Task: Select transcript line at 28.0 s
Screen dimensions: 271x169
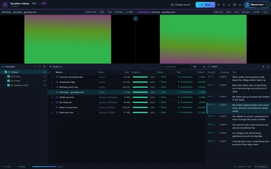Action: [x=239, y=143]
